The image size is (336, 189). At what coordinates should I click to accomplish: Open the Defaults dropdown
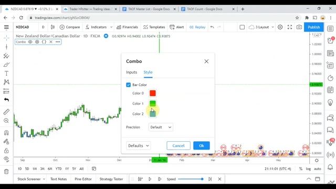139,146
